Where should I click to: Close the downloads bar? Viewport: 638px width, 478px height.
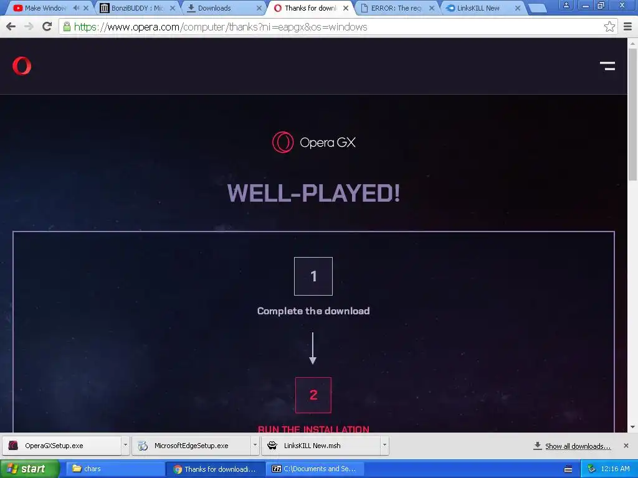tap(626, 446)
